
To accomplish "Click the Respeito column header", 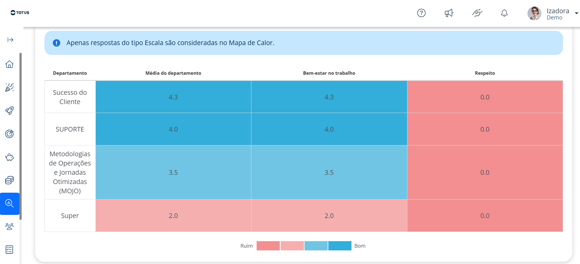I will [485, 73].
